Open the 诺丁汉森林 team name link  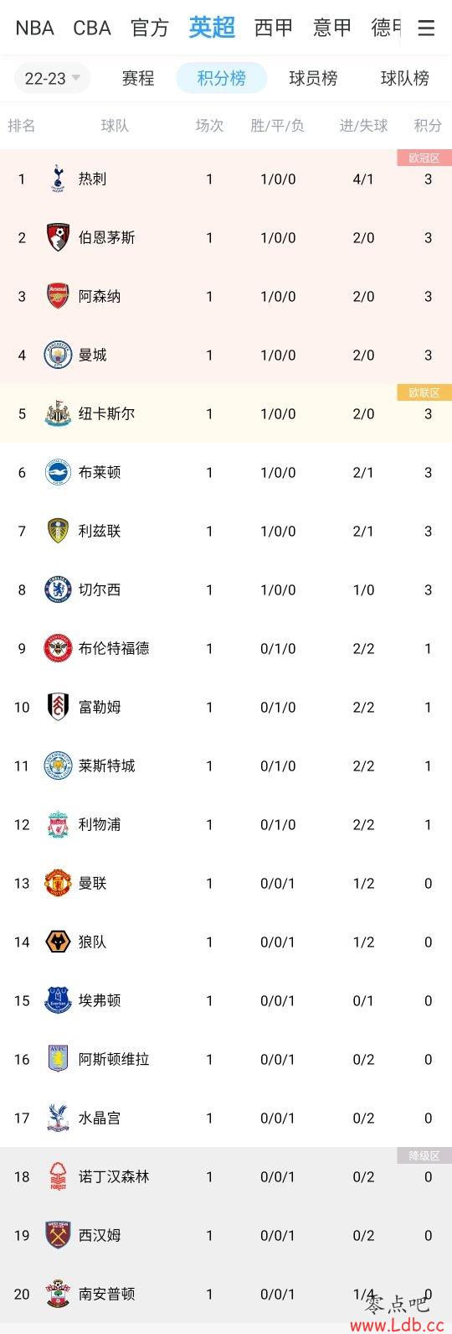coord(114,1176)
